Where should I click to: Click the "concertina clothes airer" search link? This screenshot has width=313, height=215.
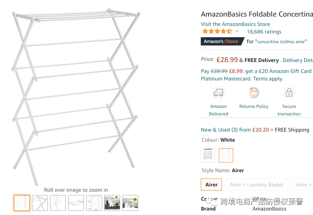[282, 42]
